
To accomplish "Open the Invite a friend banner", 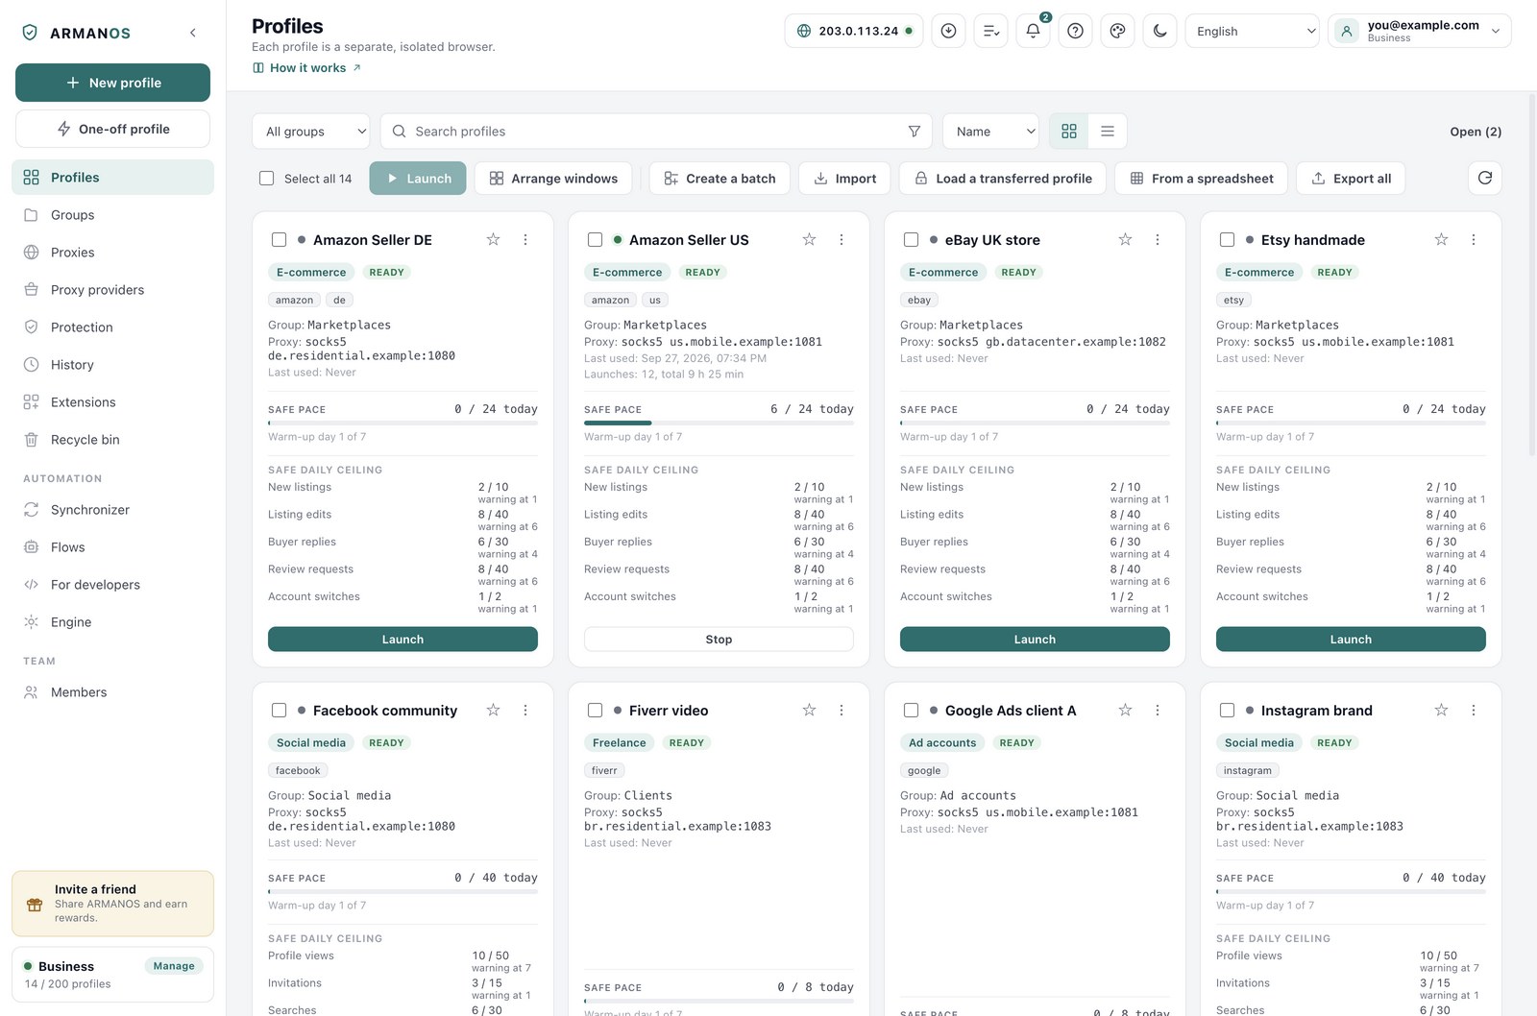I will tap(112, 904).
